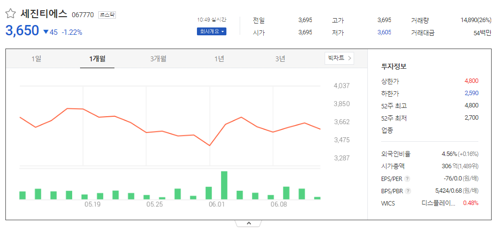Click the 코스닥 market badge
This screenshot has width=498, height=231.
pyautogui.click(x=107, y=15)
